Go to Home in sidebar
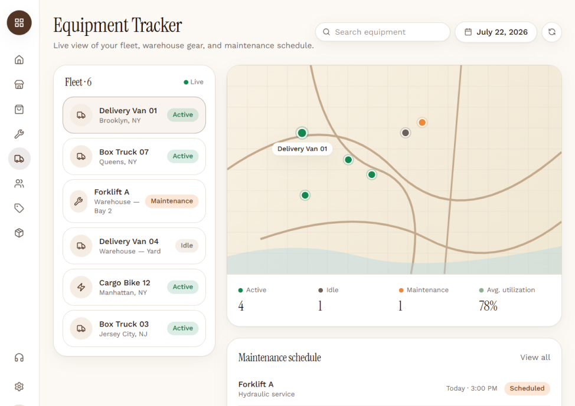The width and height of the screenshot is (575, 406). (x=19, y=60)
